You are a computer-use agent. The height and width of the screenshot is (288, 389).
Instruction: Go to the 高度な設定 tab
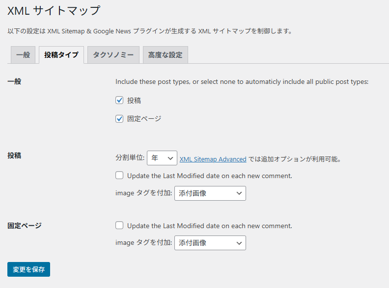pyautogui.click(x=165, y=55)
